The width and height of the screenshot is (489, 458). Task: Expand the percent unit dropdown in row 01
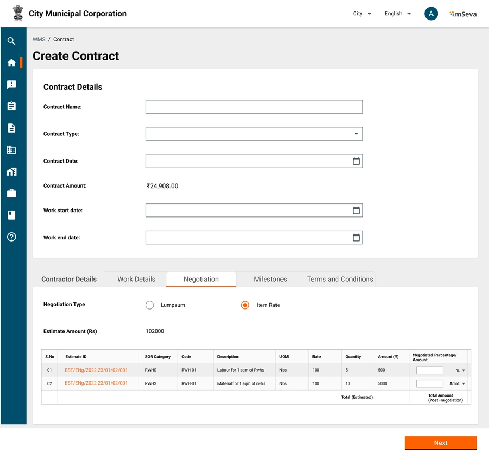click(x=461, y=370)
